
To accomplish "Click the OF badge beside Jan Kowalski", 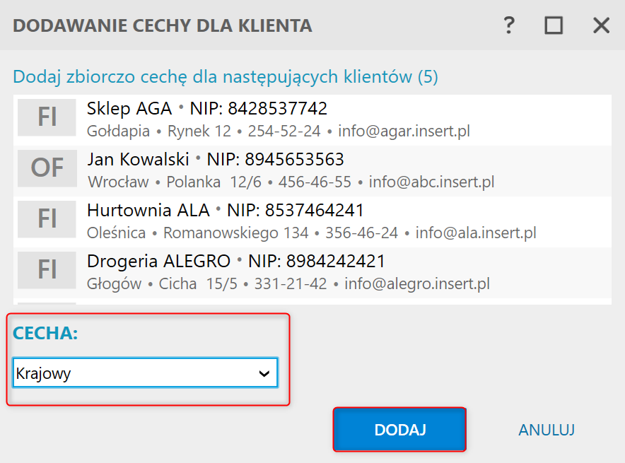I will pyautogui.click(x=47, y=168).
